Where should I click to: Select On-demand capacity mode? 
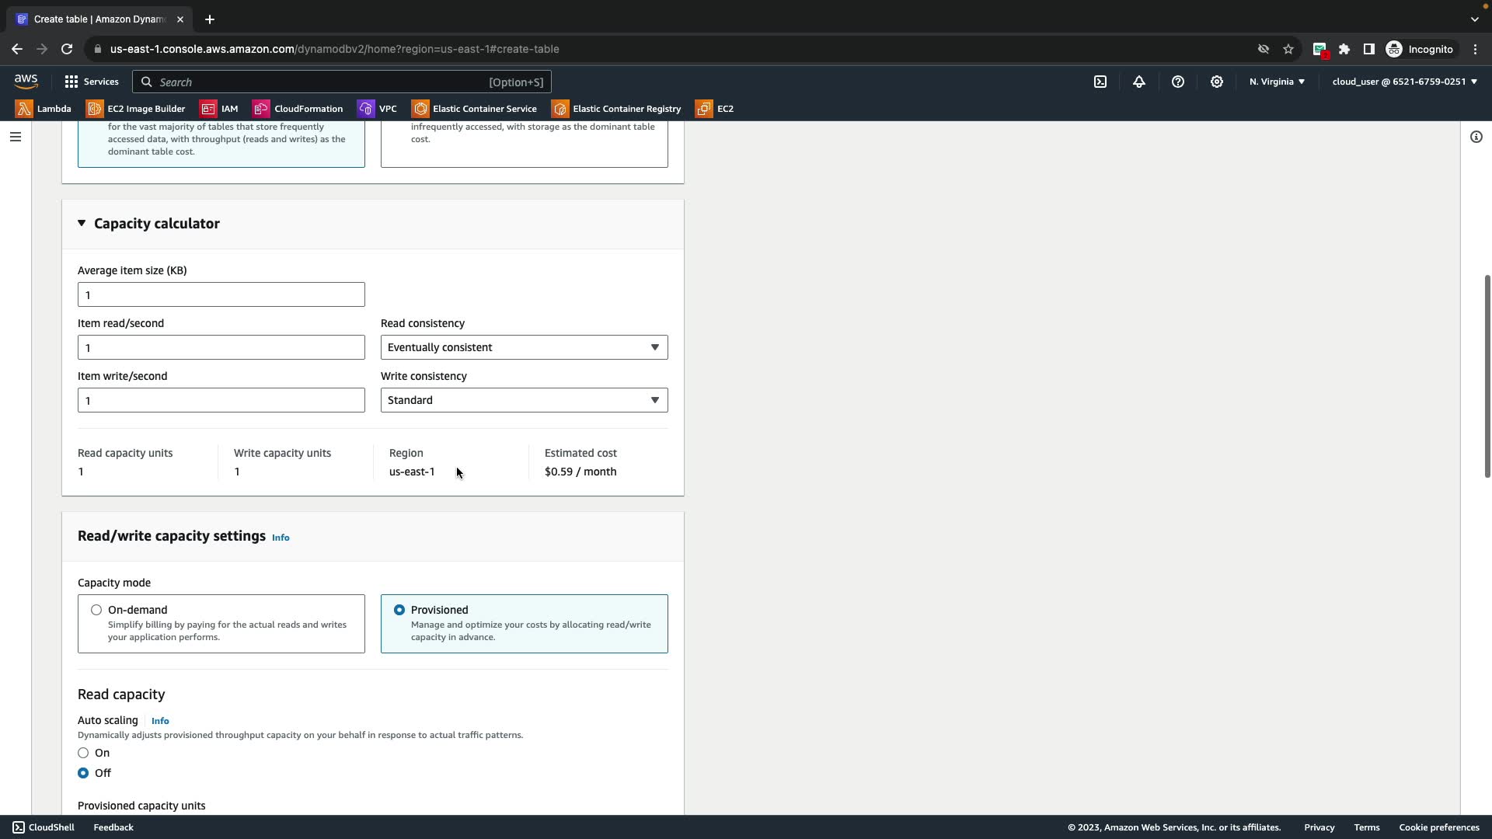96,610
